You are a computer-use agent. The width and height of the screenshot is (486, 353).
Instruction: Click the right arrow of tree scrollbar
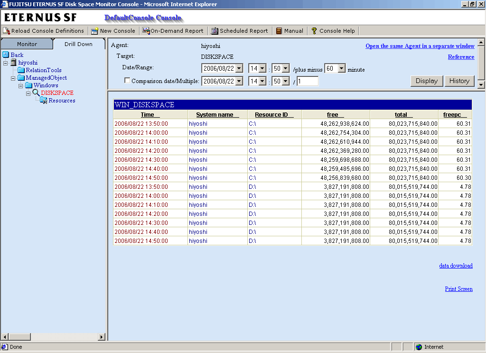(x=102, y=336)
